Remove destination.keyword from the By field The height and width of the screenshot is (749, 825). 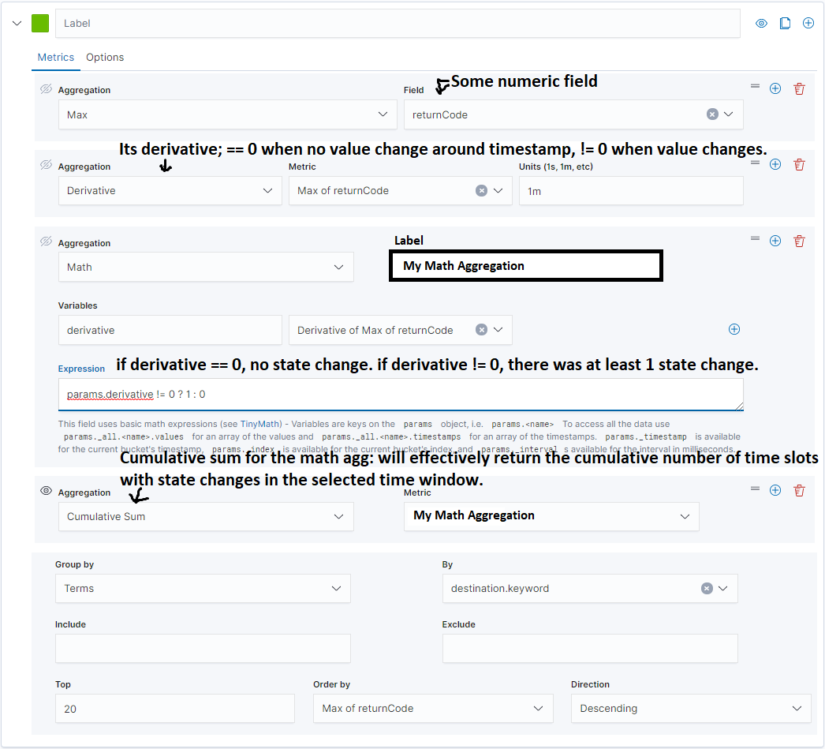pyautogui.click(x=707, y=588)
